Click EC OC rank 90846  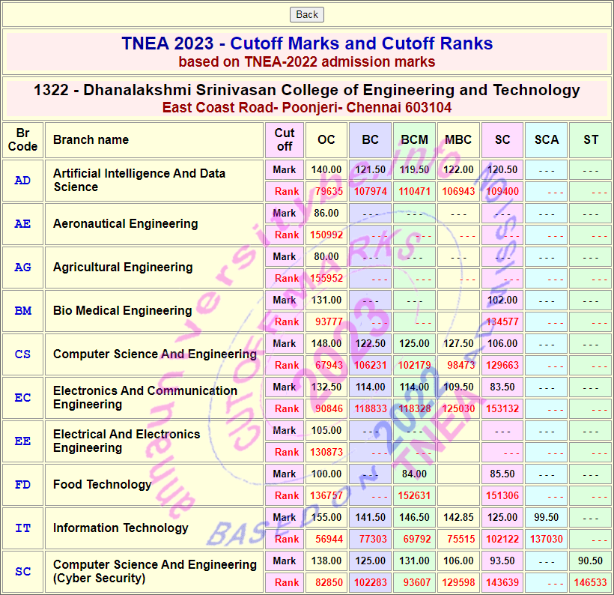(329, 409)
